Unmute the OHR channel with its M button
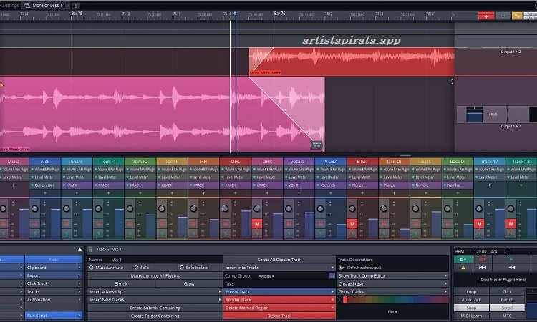 point(257,224)
